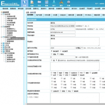Viewport: 105px width, 105px height.
Task: Click the 计划任务 folder icon
Action: click(3, 43)
